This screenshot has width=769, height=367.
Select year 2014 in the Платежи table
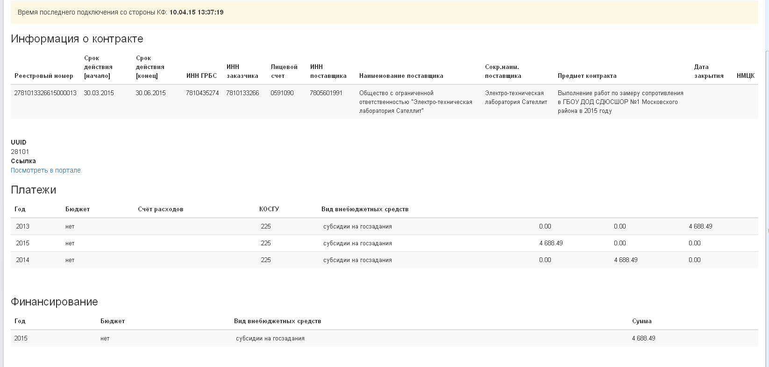(22, 260)
